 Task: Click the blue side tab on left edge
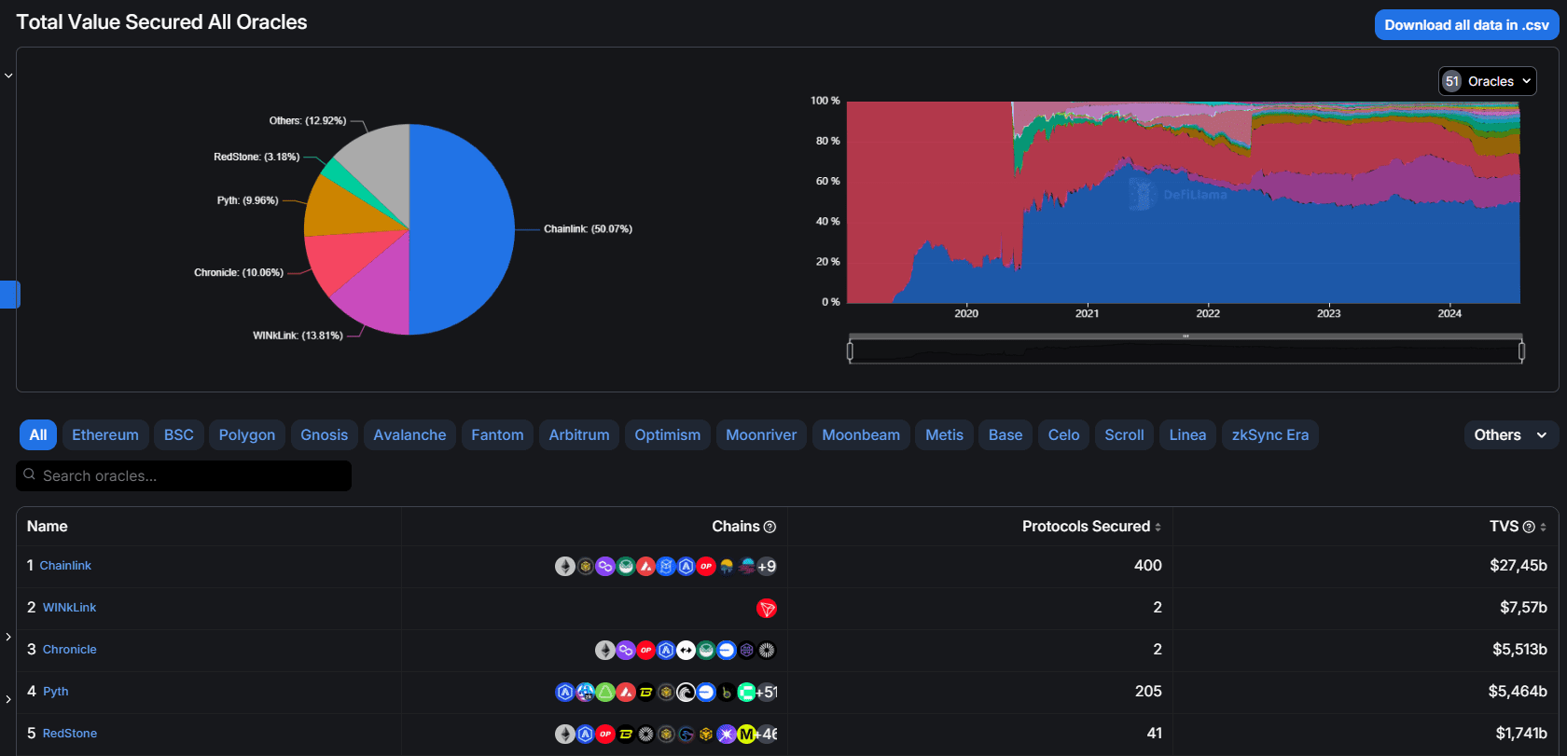9,295
